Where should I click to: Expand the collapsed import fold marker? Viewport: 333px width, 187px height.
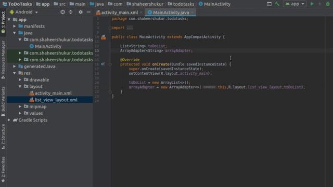pos(110,28)
